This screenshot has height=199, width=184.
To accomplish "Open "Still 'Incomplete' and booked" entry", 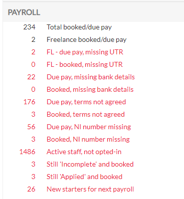I will 90,165.
